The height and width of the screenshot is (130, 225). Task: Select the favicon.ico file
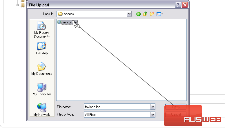[70, 22]
